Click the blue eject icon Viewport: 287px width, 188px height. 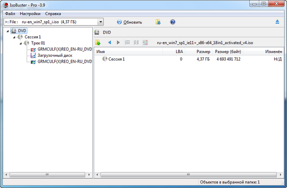pyautogui.click(x=277, y=22)
